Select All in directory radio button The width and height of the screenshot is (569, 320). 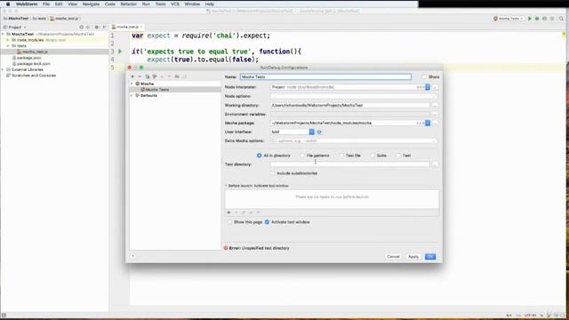259,156
